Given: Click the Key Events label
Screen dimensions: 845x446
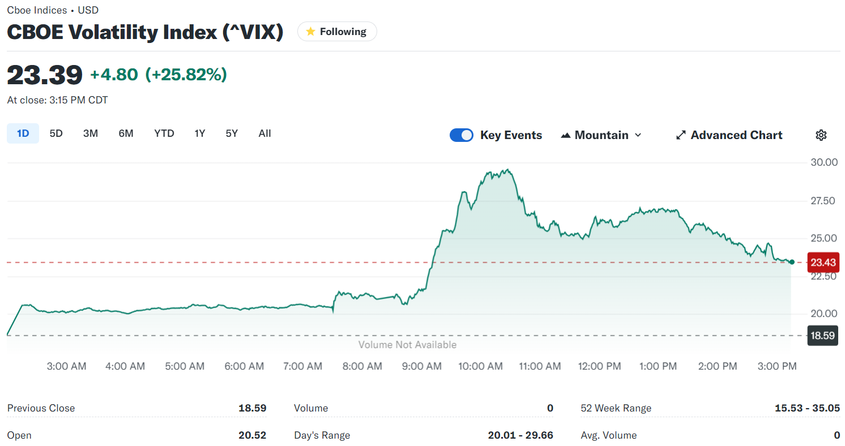Looking at the screenshot, I should click(x=511, y=135).
